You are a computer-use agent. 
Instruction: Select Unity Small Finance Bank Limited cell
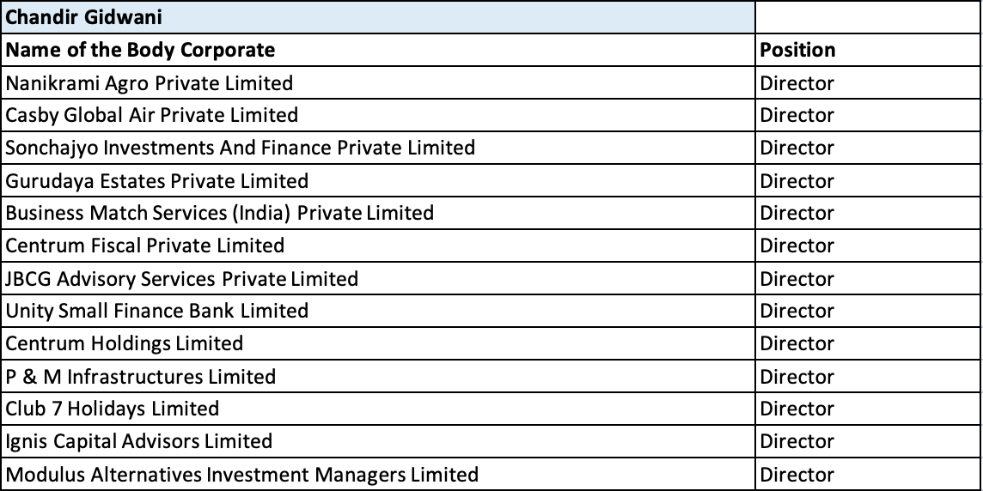[377, 311]
